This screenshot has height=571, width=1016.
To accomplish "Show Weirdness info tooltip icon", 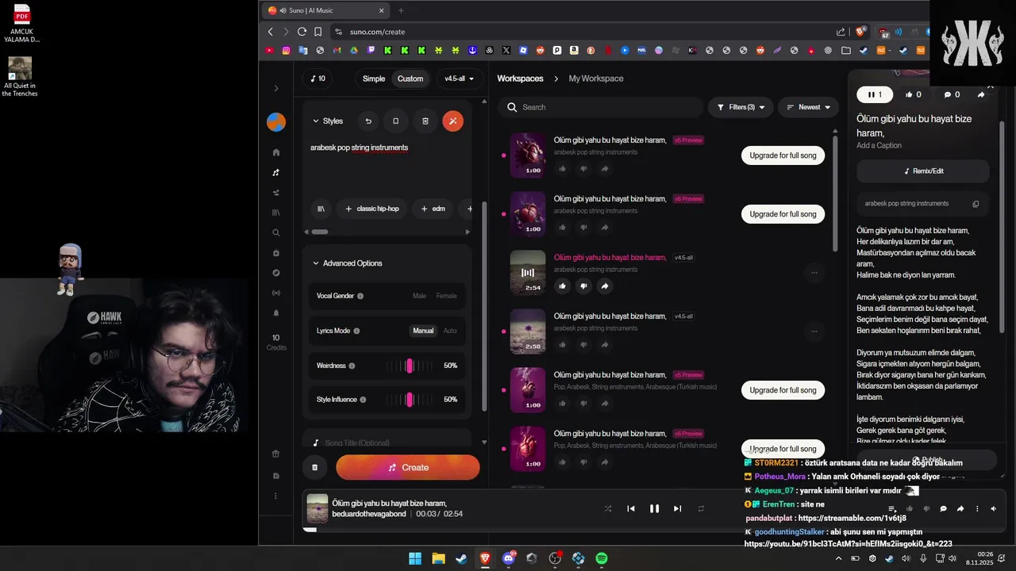I will 352,366.
